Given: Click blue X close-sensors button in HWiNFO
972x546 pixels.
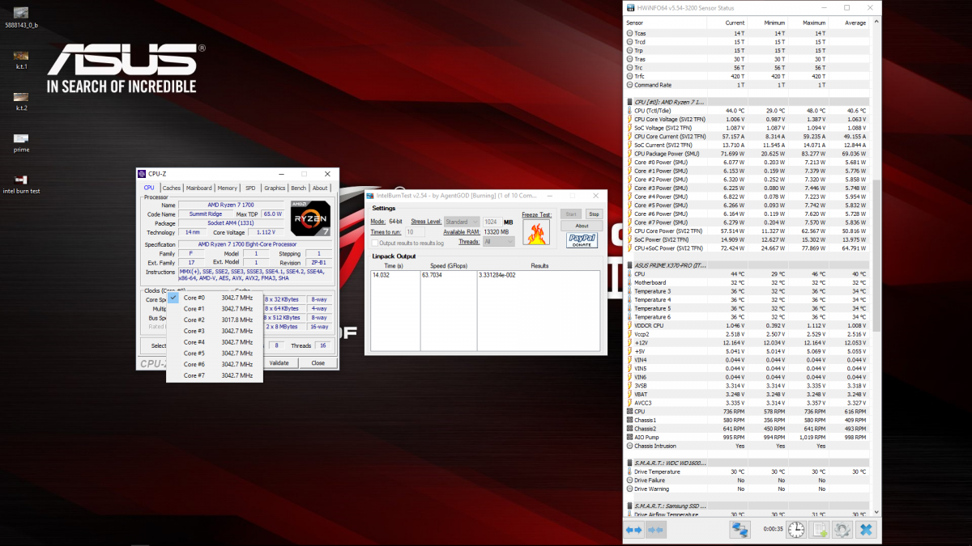Looking at the screenshot, I should tap(866, 529).
